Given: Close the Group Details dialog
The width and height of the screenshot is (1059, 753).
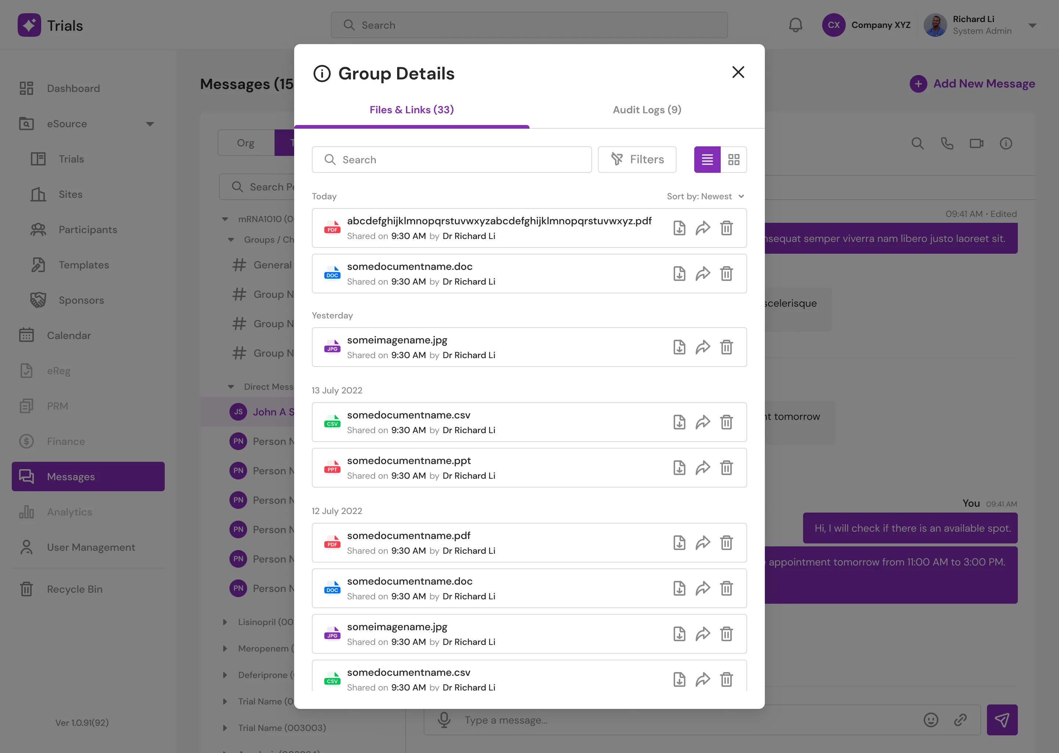Looking at the screenshot, I should pos(738,72).
